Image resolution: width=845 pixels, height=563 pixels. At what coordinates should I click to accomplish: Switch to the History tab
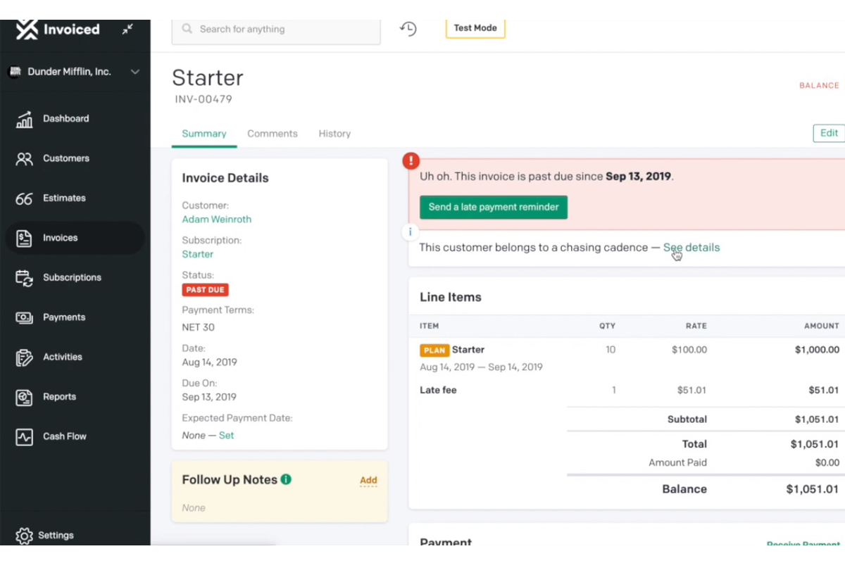pos(334,134)
